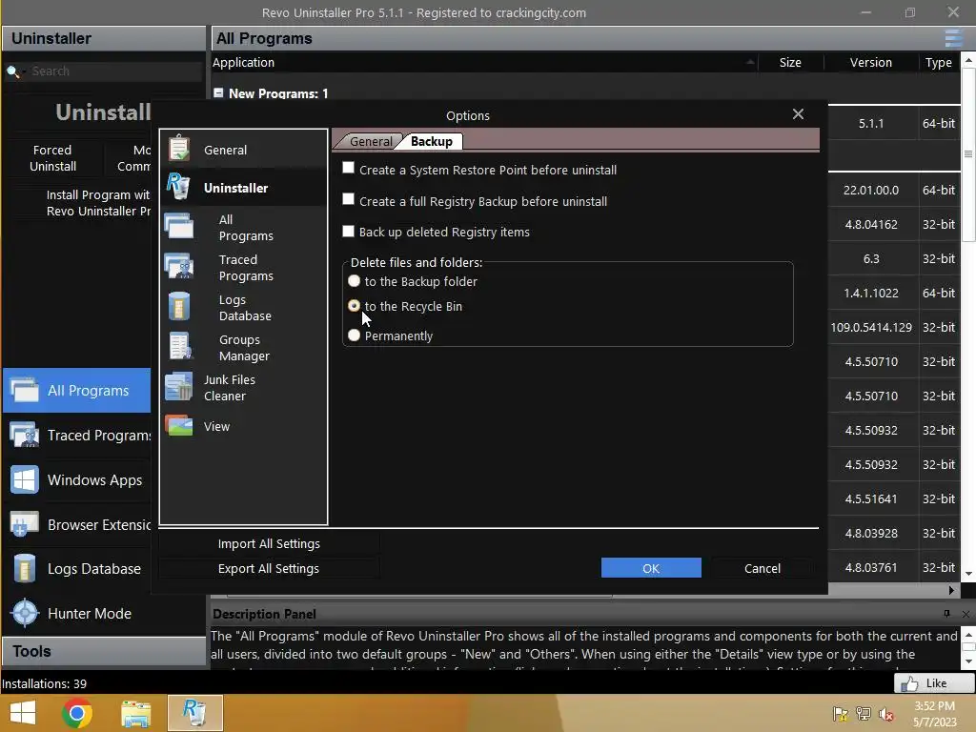
Task: Click the Logs Database sidebar icon
Action: (25, 568)
